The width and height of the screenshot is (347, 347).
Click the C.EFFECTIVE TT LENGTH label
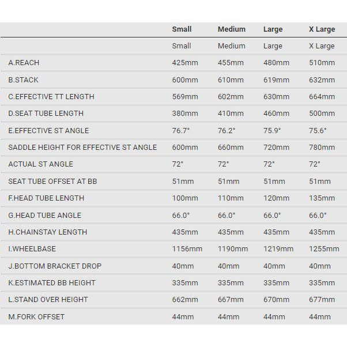point(51,97)
